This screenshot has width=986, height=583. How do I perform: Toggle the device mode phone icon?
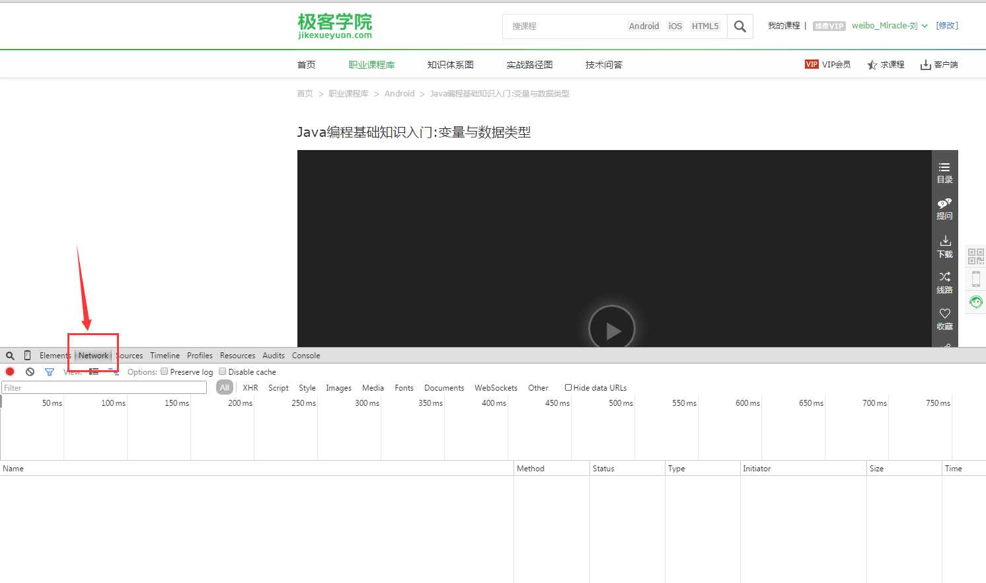(27, 356)
